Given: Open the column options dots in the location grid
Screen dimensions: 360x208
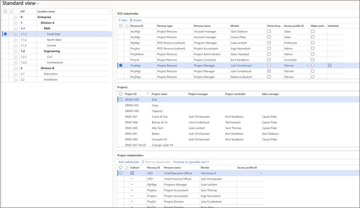Looking at the screenshot, I should pyautogui.click(x=110, y=12).
